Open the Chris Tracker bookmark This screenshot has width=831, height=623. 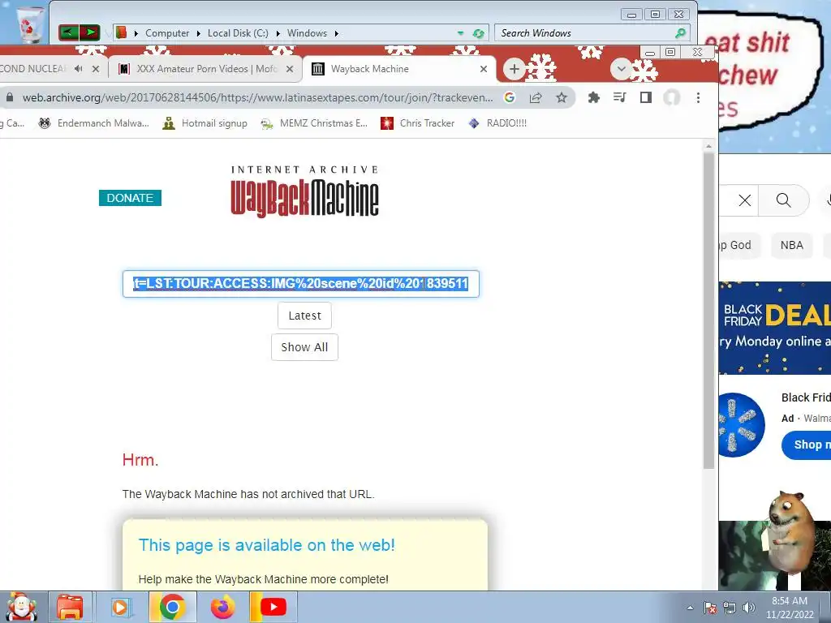pos(418,123)
